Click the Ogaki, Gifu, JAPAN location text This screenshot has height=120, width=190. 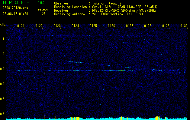click(125, 7)
